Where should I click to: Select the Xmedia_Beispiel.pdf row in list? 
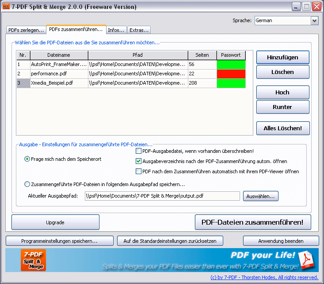[x=59, y=83]
